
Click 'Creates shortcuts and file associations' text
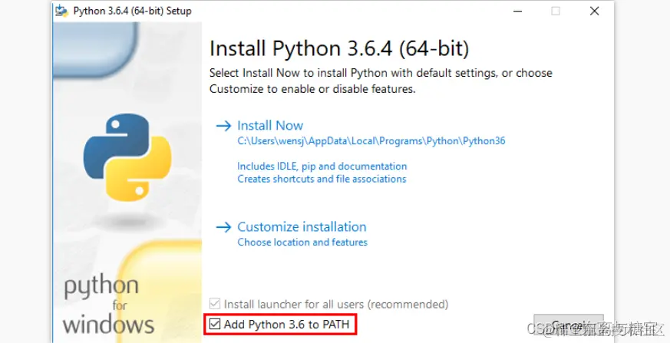coord(322,179)
